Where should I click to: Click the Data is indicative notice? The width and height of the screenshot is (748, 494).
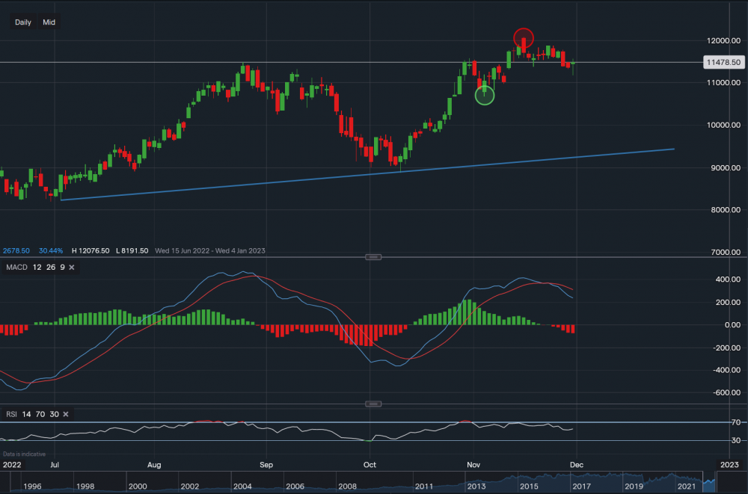pos(24,453)
